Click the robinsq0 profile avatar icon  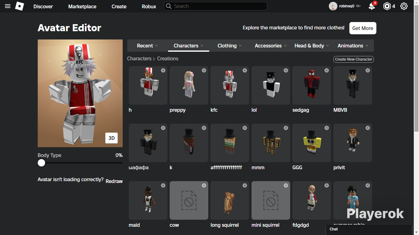(x=333, y=6)
